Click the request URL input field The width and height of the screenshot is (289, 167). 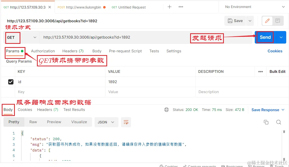[146, 38]
